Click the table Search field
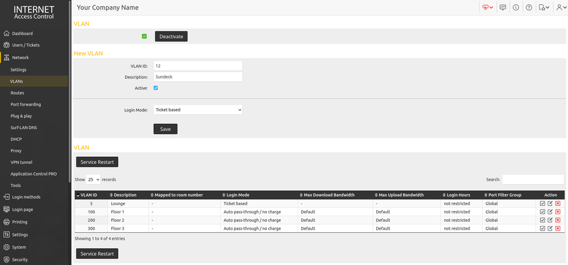The height and width of the screenshot is (265, 568). coord(533,179)
